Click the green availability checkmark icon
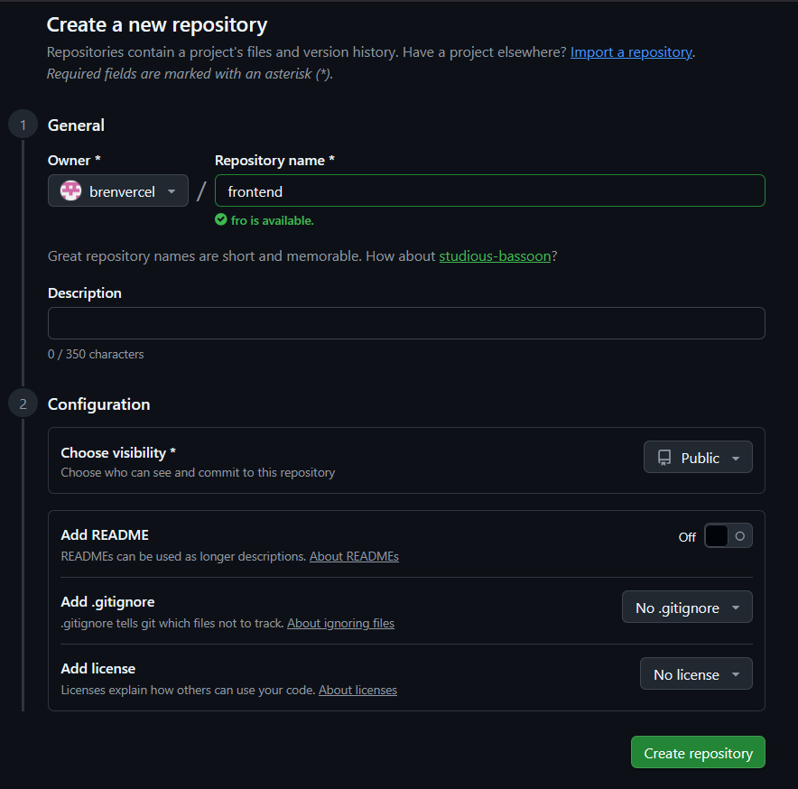Screen dimensions: 798x789 221,219
